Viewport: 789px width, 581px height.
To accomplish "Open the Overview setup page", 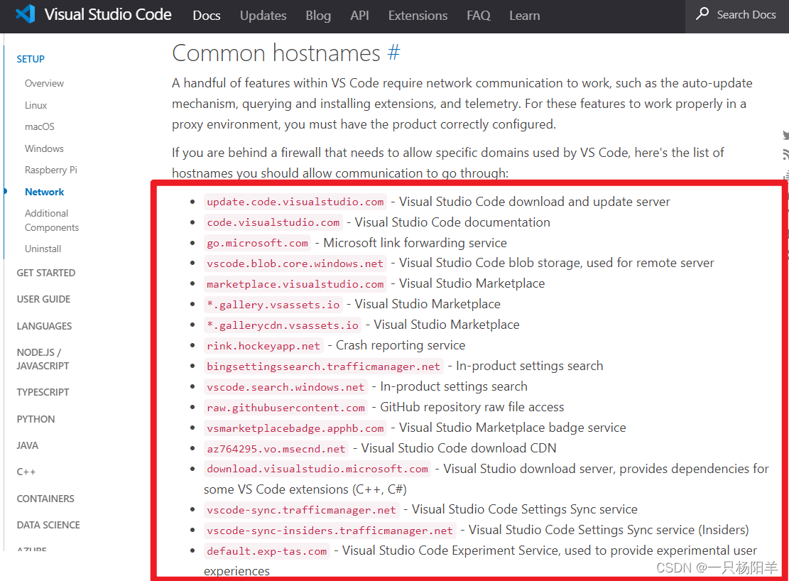I will 44,83.
